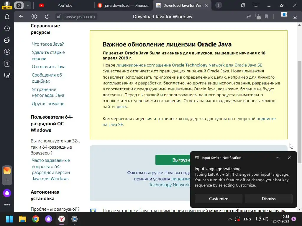Open the notifications bell in sidebar
The height and width of the screenshot is (226, 302).
click(7, 17)
